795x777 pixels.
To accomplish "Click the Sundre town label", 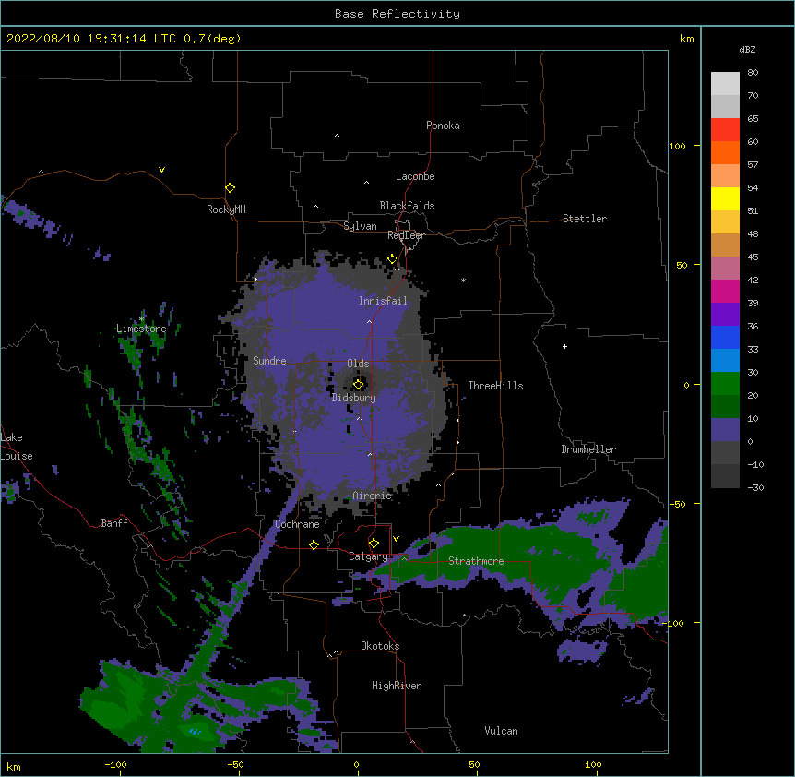I will [269, 361].
